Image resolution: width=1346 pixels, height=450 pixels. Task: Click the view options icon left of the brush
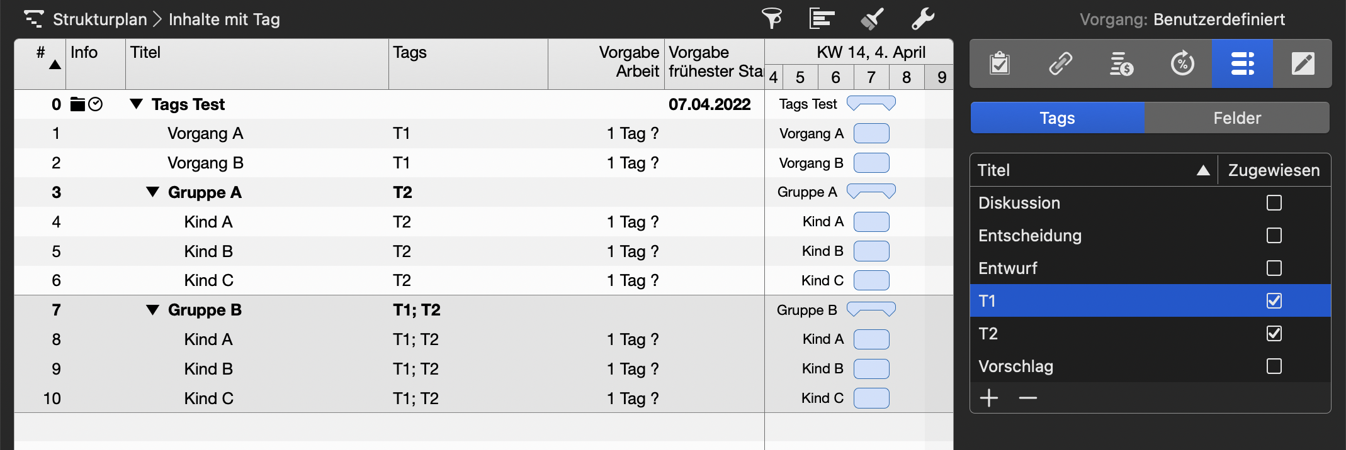tap(822, 19)
